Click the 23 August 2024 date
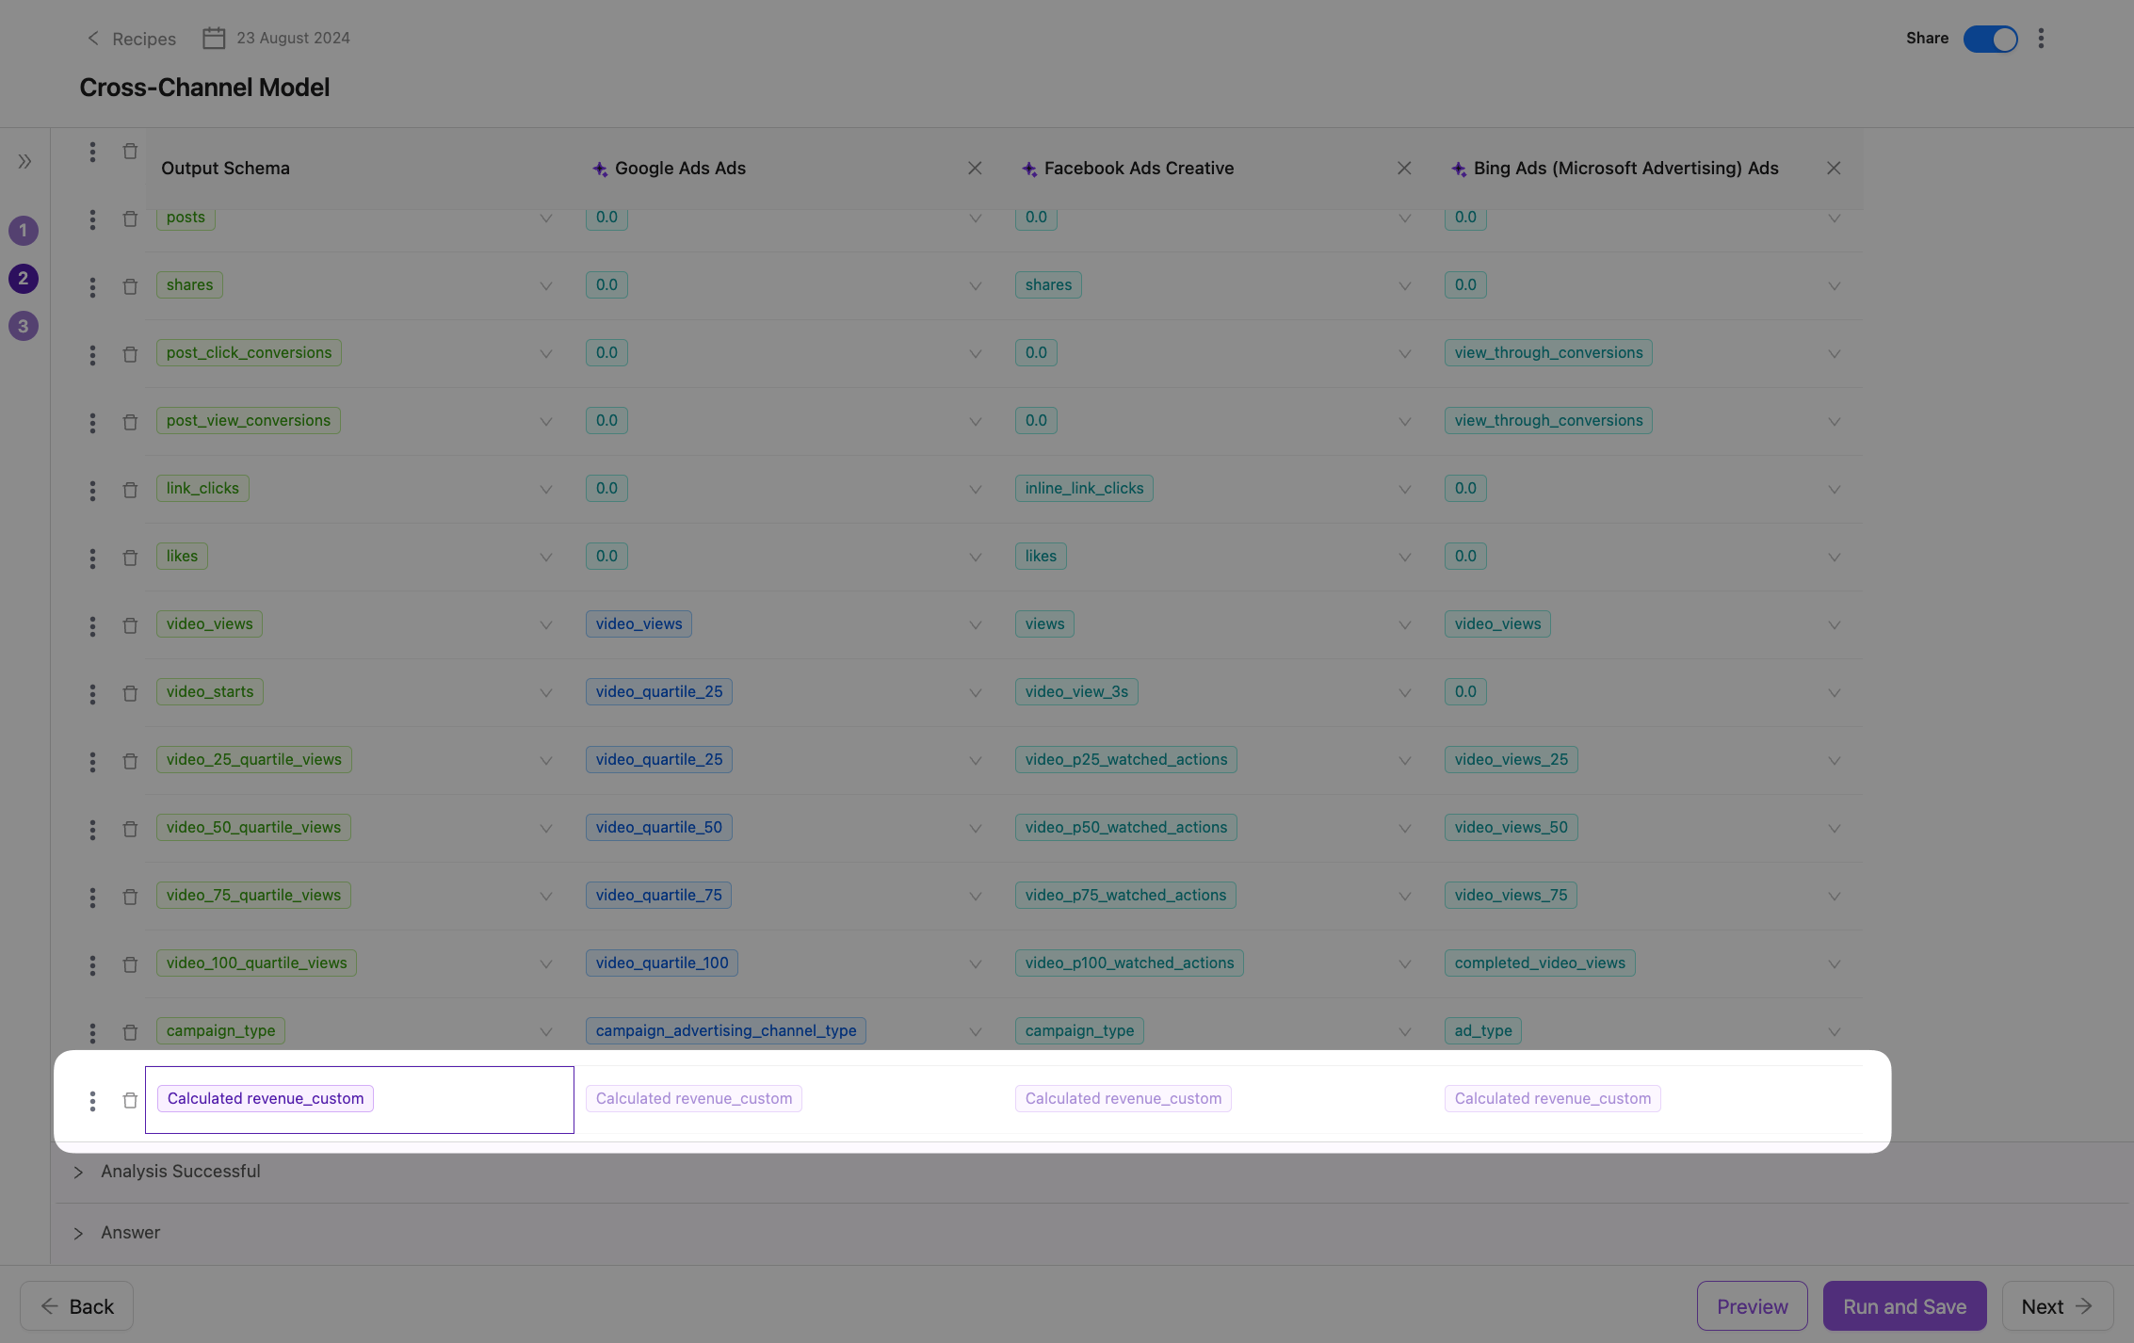Viewport: 2134px width, 1343px height. tap(293, 39)
